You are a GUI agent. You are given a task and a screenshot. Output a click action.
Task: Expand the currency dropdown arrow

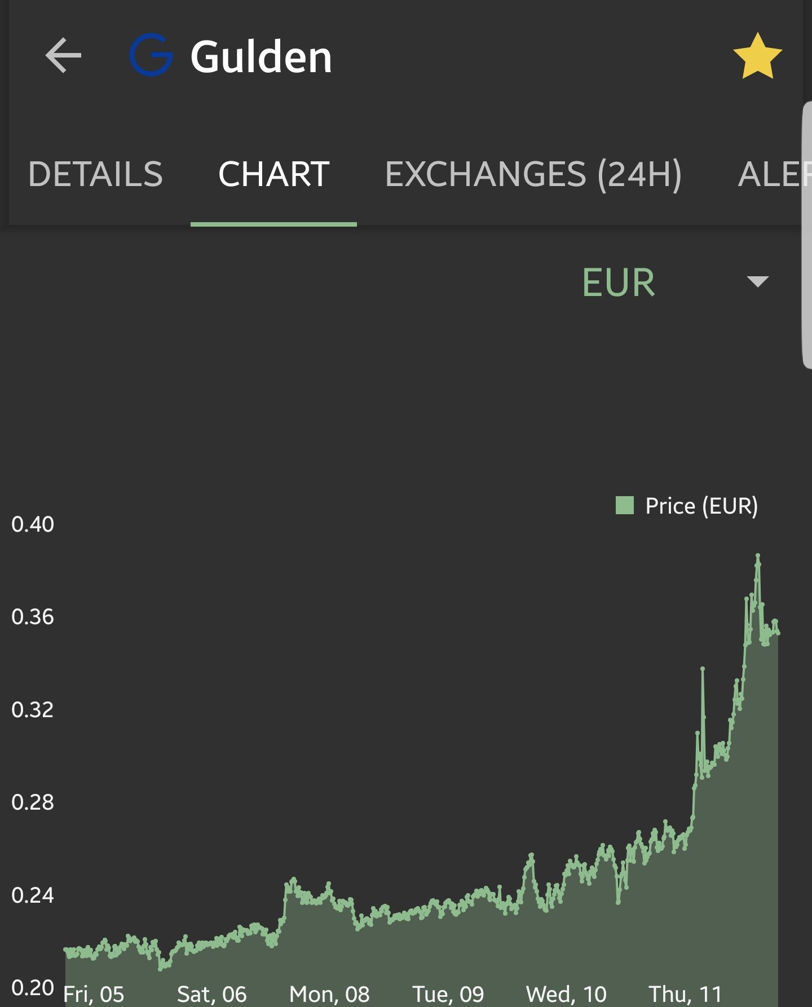tap(757, 281)
